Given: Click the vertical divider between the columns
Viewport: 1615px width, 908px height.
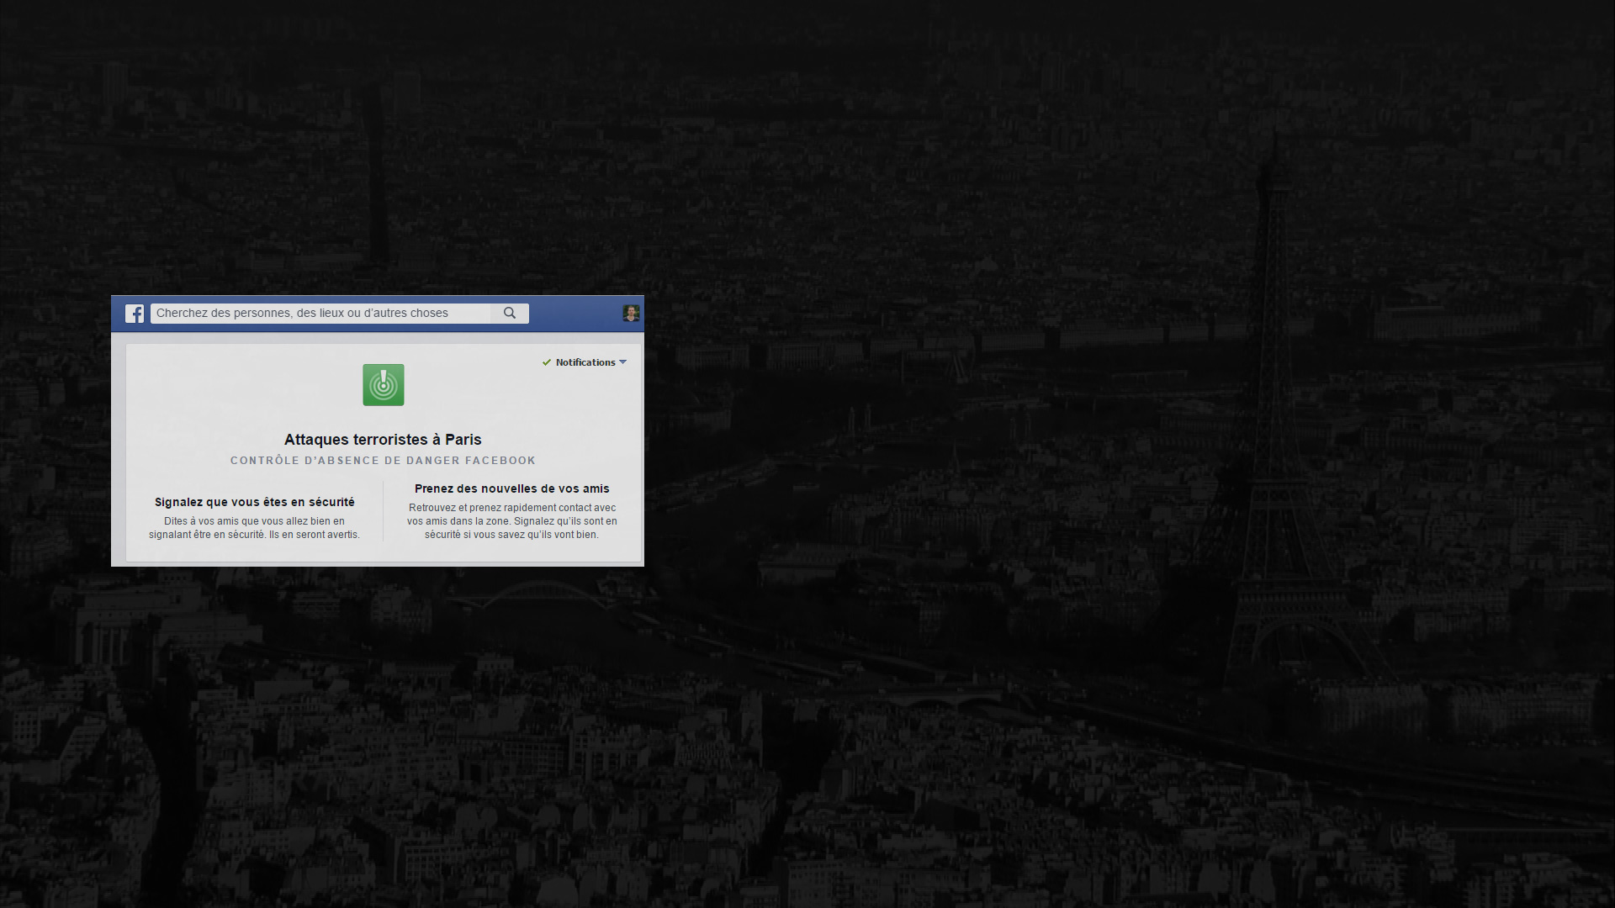Looking at the screenshot, I should pos(384,511).
